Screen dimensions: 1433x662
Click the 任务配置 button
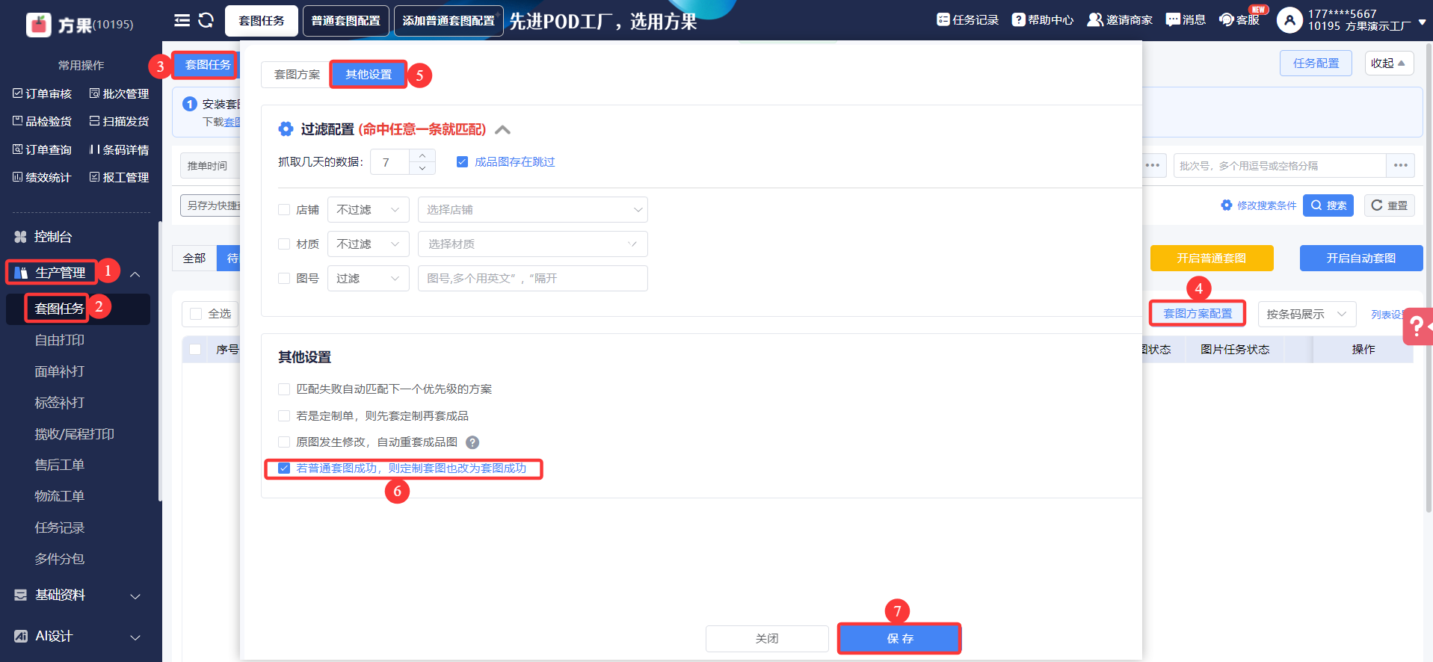[1316, 64]
